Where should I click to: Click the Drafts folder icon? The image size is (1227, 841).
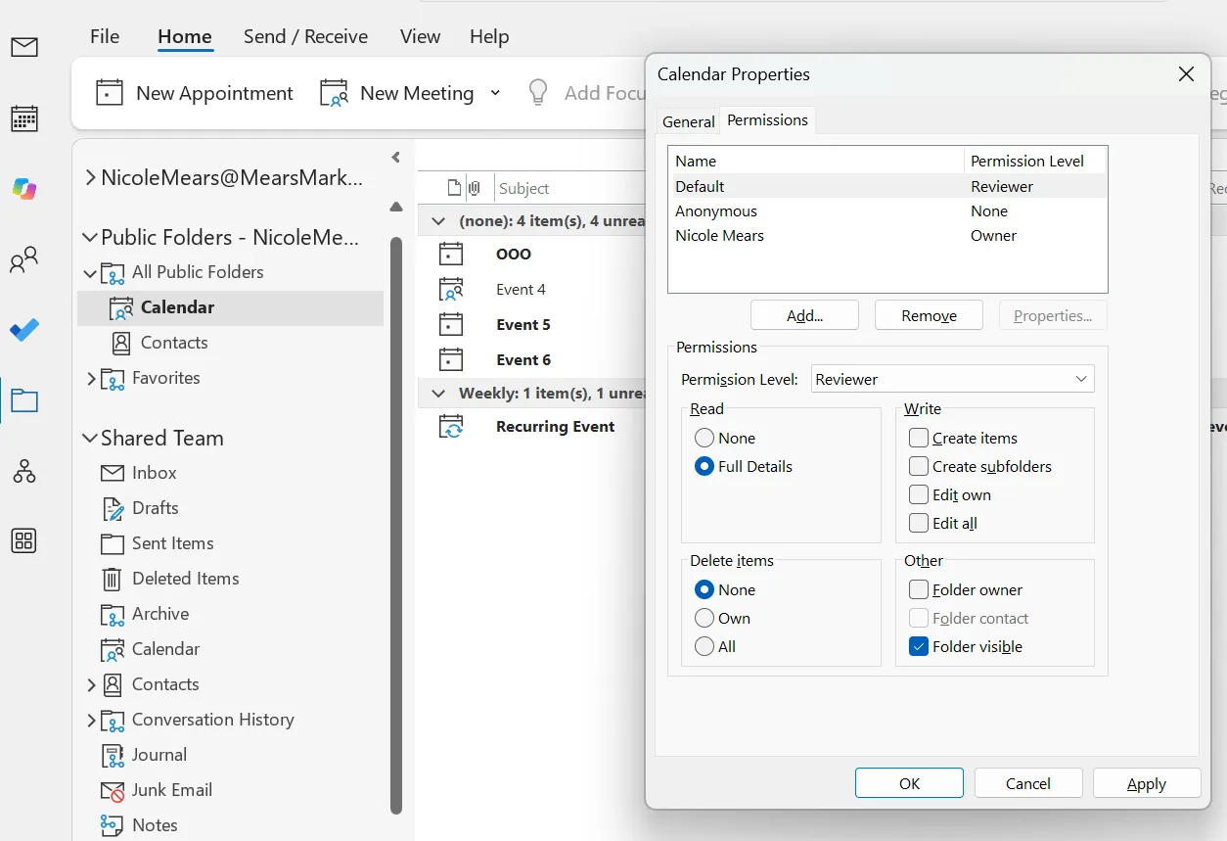pyautogui.click(x=114, y=508)
